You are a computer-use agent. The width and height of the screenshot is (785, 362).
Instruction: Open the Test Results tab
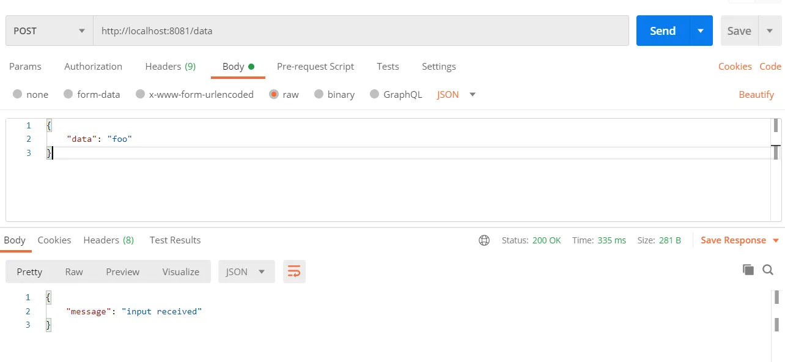point(175,240)
